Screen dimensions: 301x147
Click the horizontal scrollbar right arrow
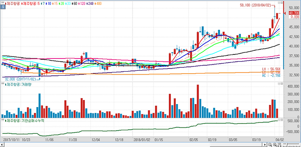coord(265,145)
